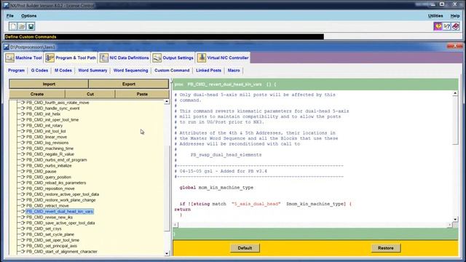Select PB_CMD_restore_active_oper_tool_data command
This screenshot has width=466, height=262.
tap(63, 194)
